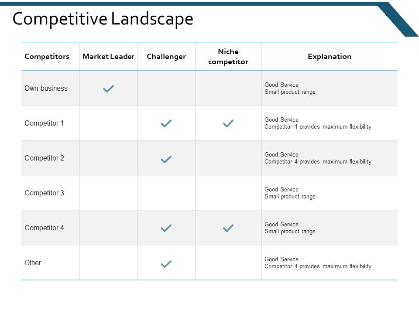Viewport: 419px width, 314px height.
Task: Select the Niche competitor column header
Action: (x=228, y=57)
